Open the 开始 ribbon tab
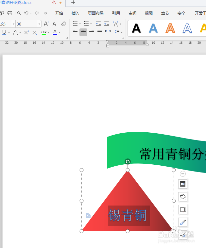The width and height of the screenshot is (206, 248). pos(59,13)
